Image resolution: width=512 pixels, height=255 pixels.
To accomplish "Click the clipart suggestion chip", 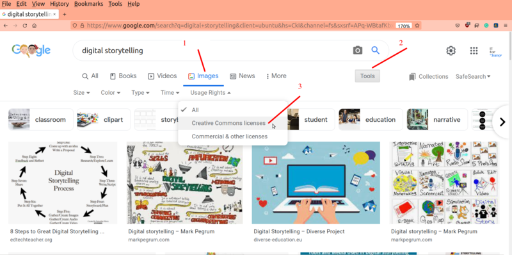I will [x=104, y=120].
